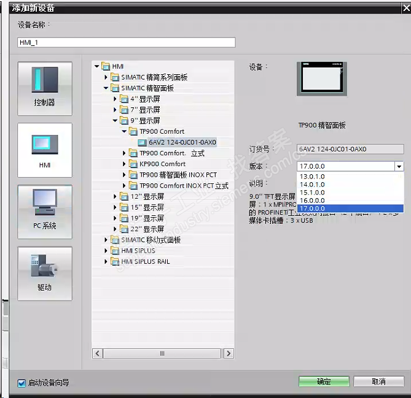Expand the SIMATIC 精简系列面板 node
Image resolution: width=411 pixels, height=398 pixels.
[x=106, y=77]
